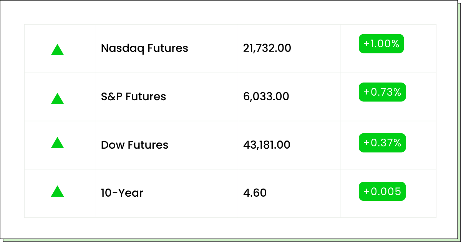Select the 6,033.00 price value
The width and height of the screenshot is (461, 242).
click(266, 96)
